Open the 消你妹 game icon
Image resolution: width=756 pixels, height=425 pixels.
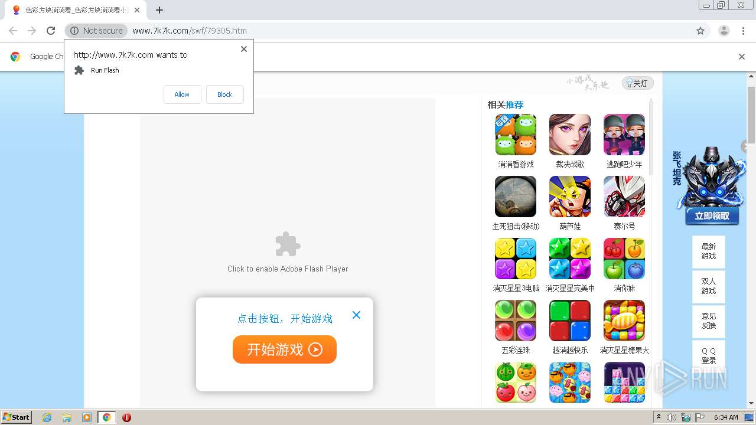624,259
